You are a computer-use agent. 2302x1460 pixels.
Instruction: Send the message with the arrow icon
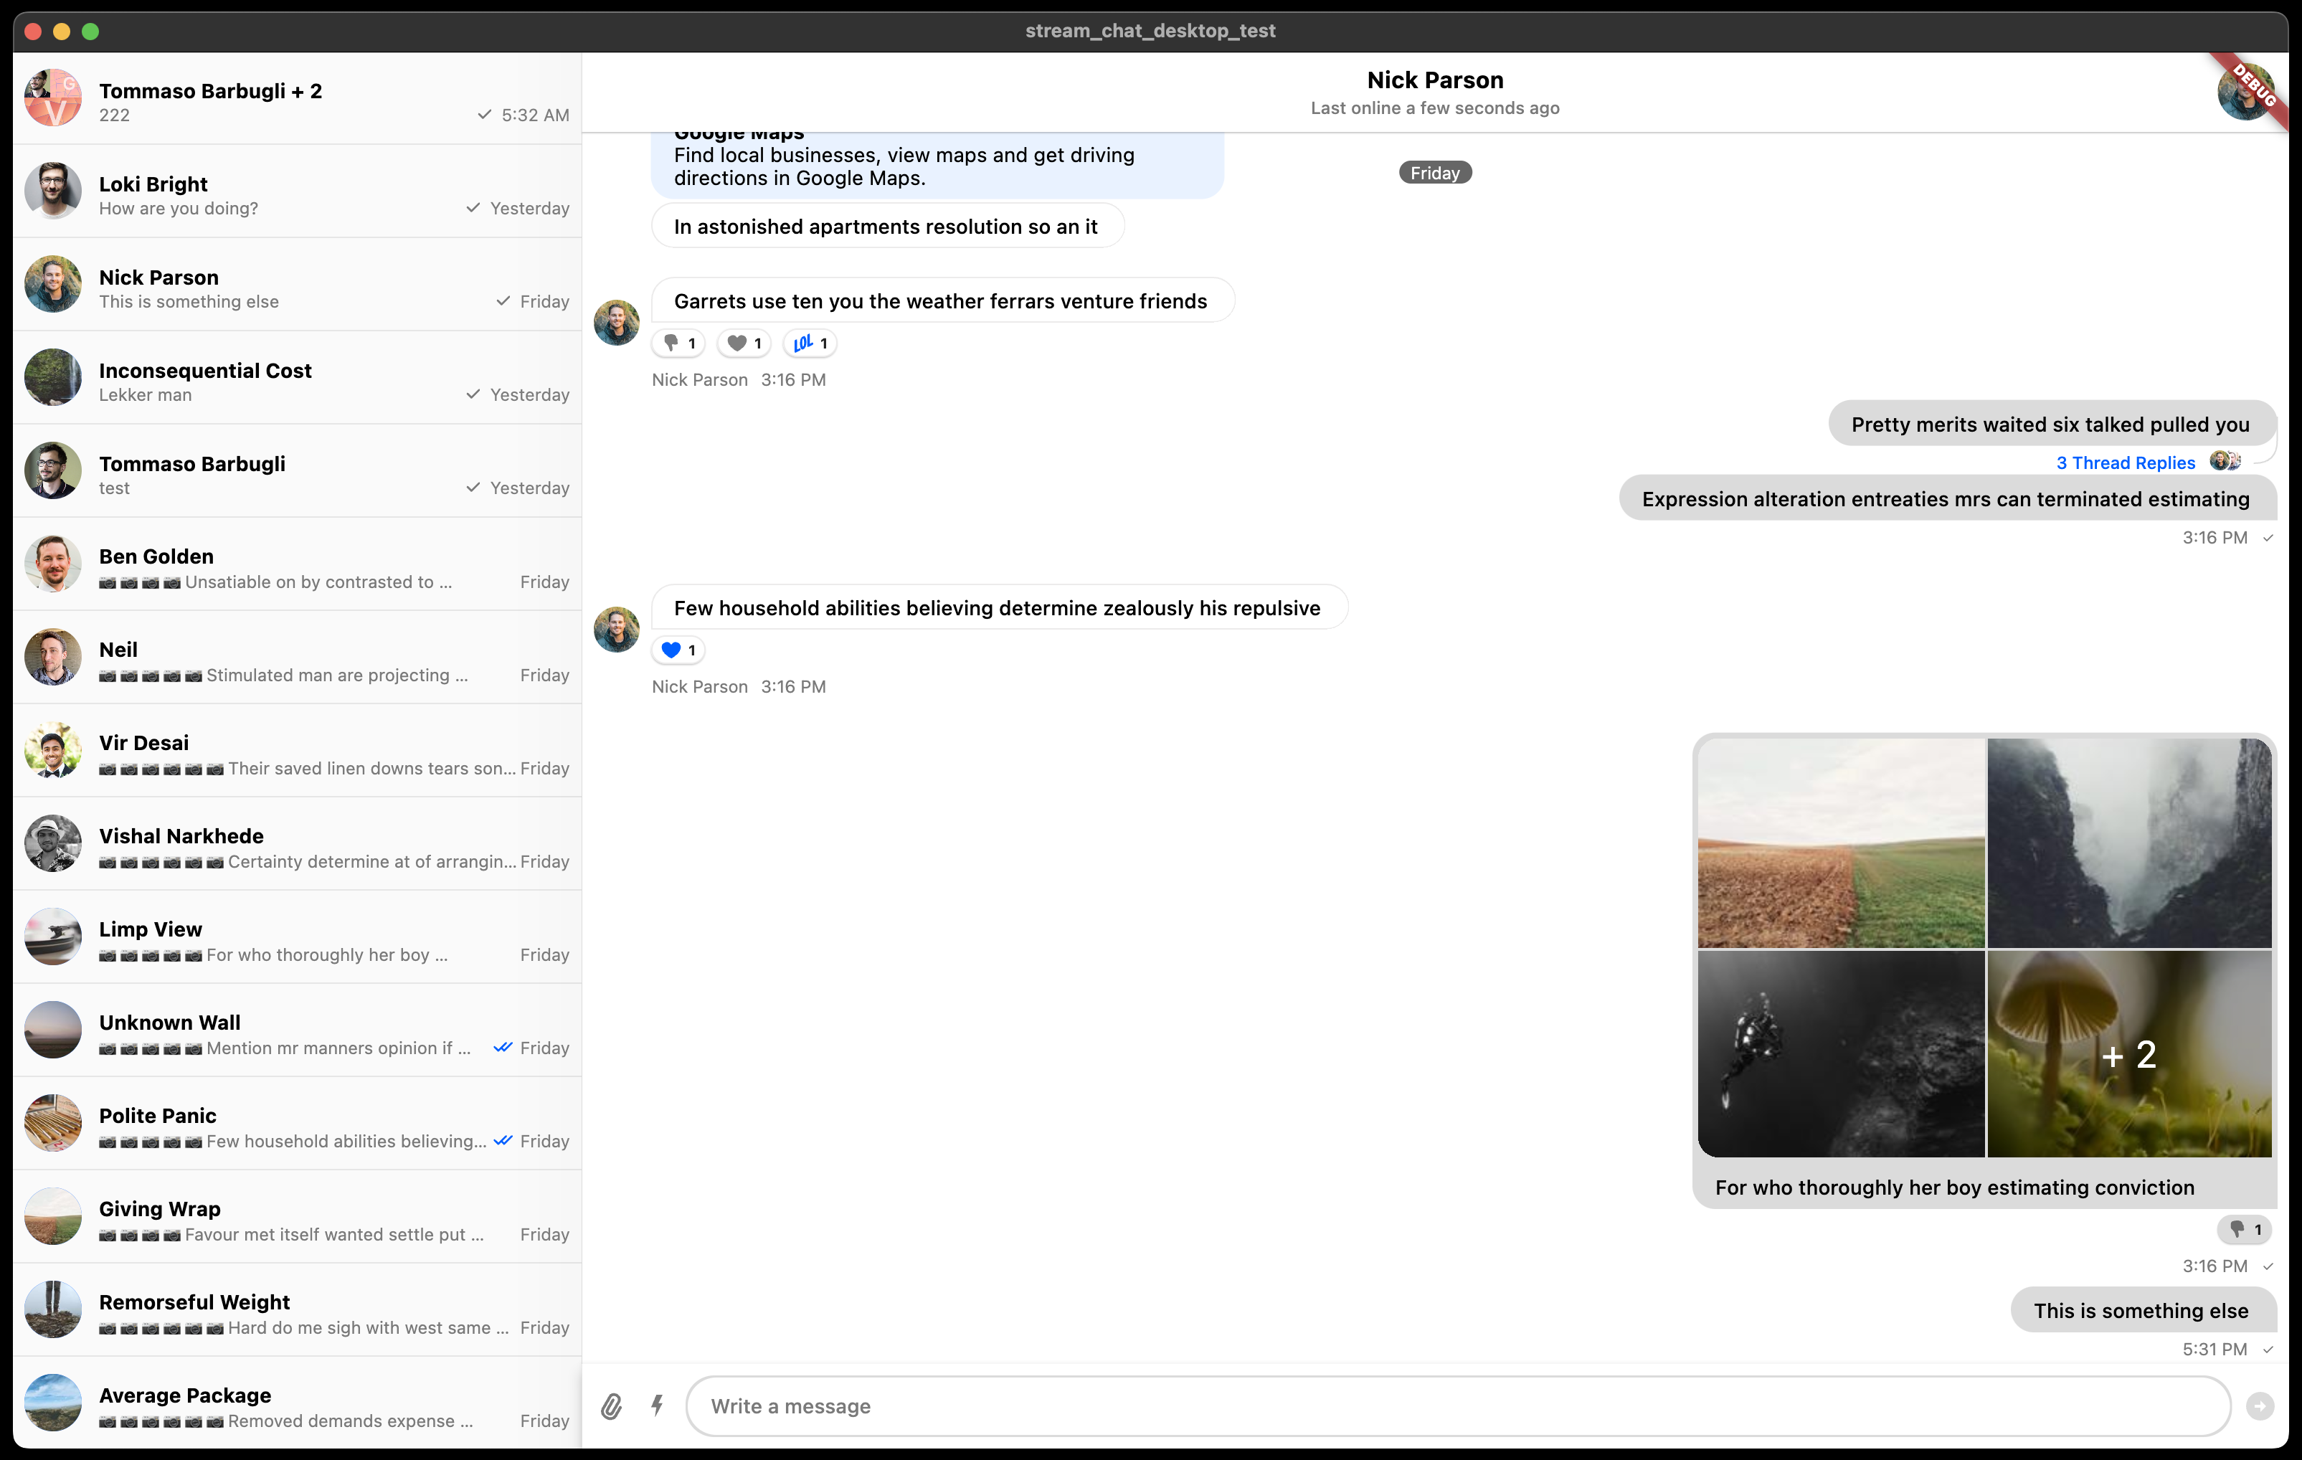pos(2260,1406)
